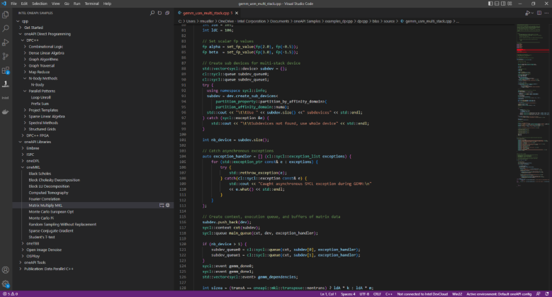Expand the Dense Linear Algebra node
Viewport: 552px width, 297px height.
tap(25, 53)
